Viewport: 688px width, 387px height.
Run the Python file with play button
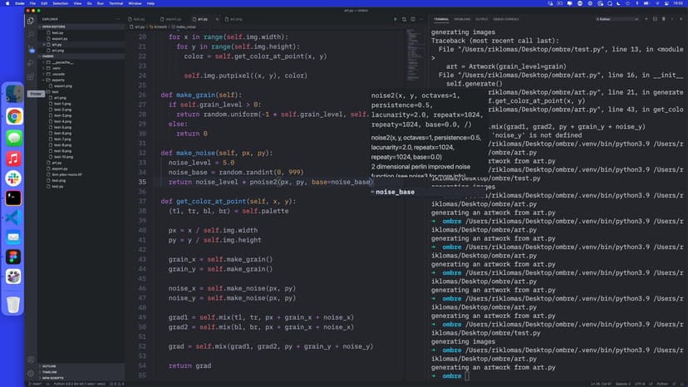click(396, 18)
